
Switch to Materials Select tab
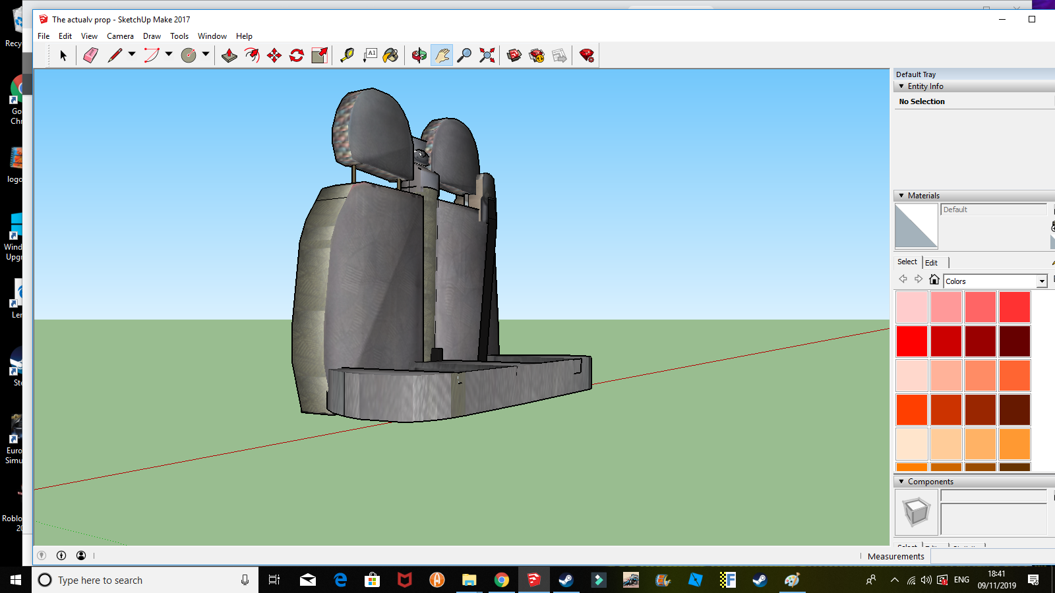click(907, 262)
